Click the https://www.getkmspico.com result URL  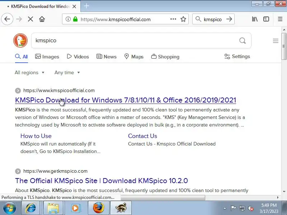point(55,171)
